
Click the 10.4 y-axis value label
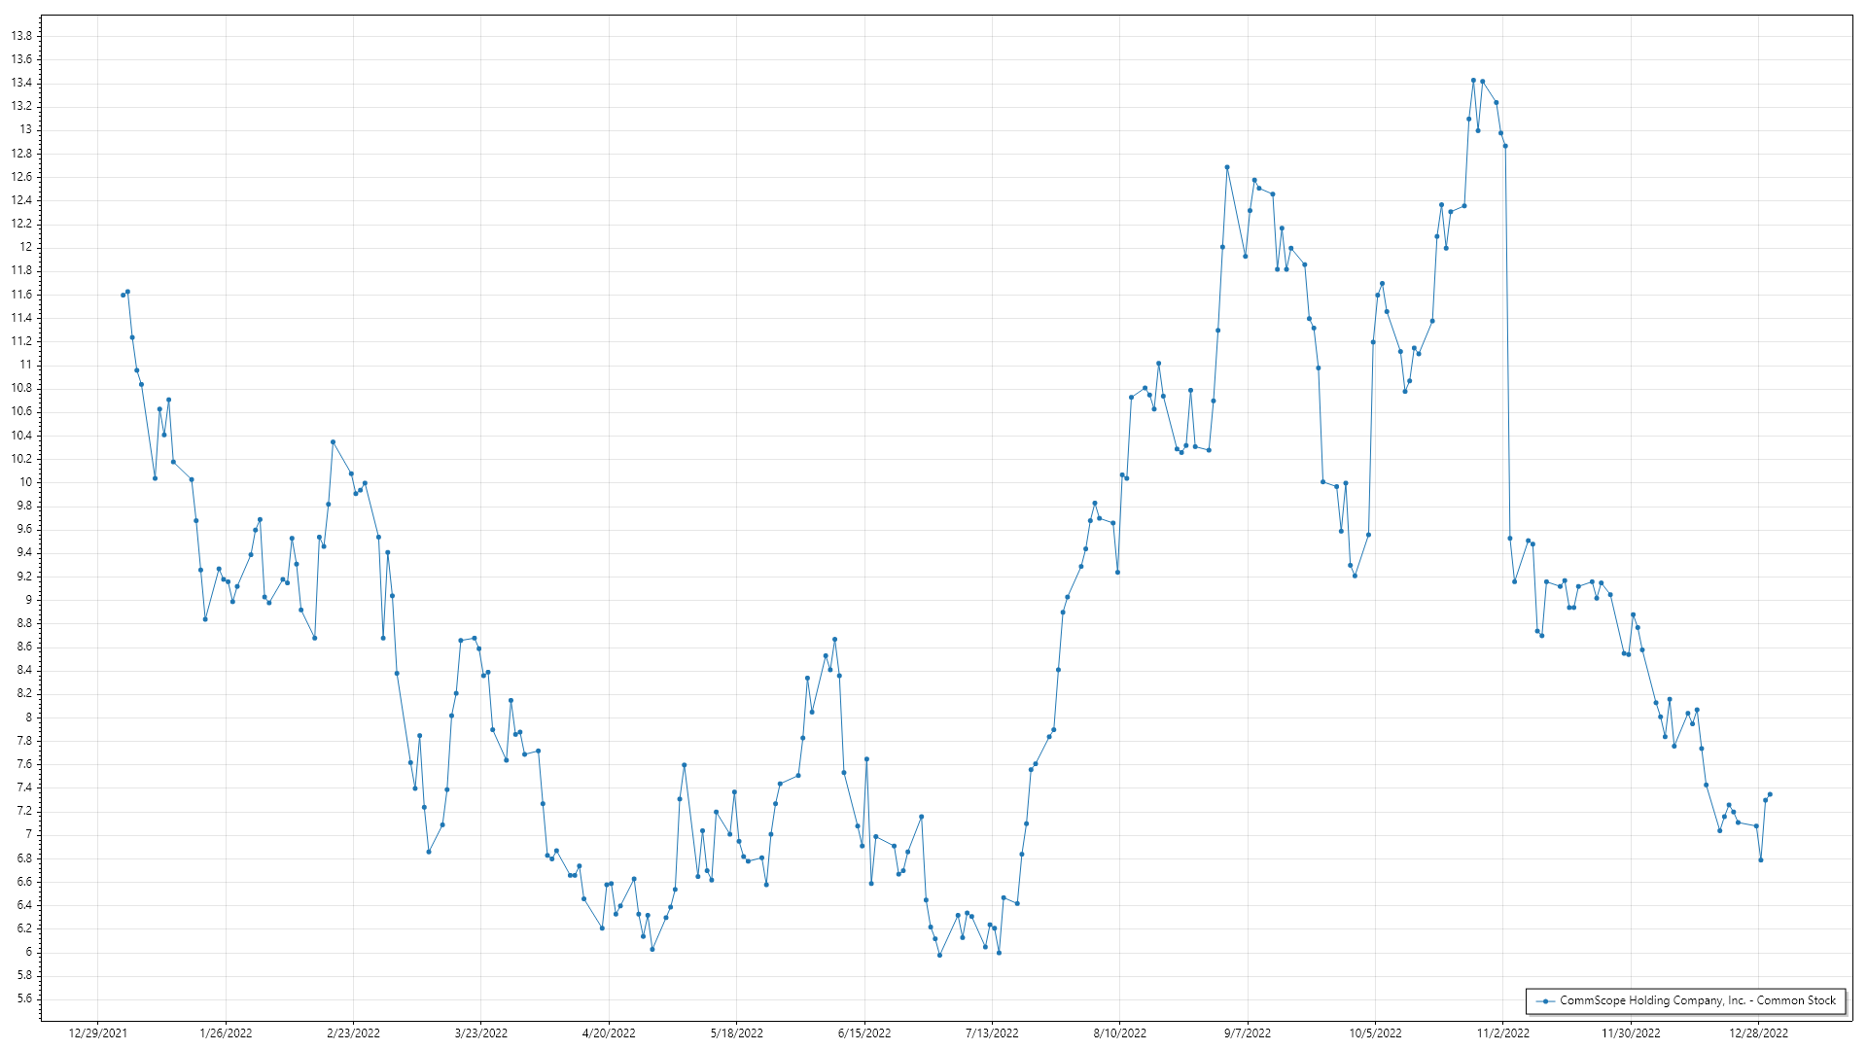tap(21, 436)
